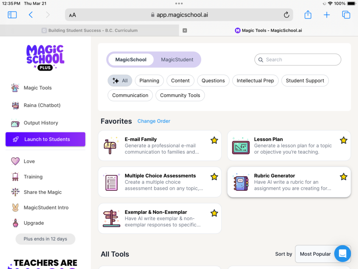Screen dimensions: 358x269
Task: Click Plus ends in 12 days badge
Action: point(45,239)
